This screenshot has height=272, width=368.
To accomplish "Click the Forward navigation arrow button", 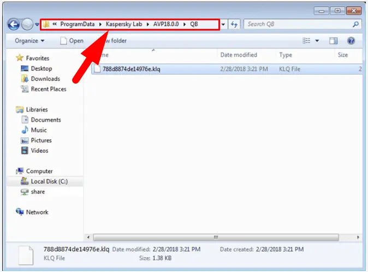I will click(27, 25).
